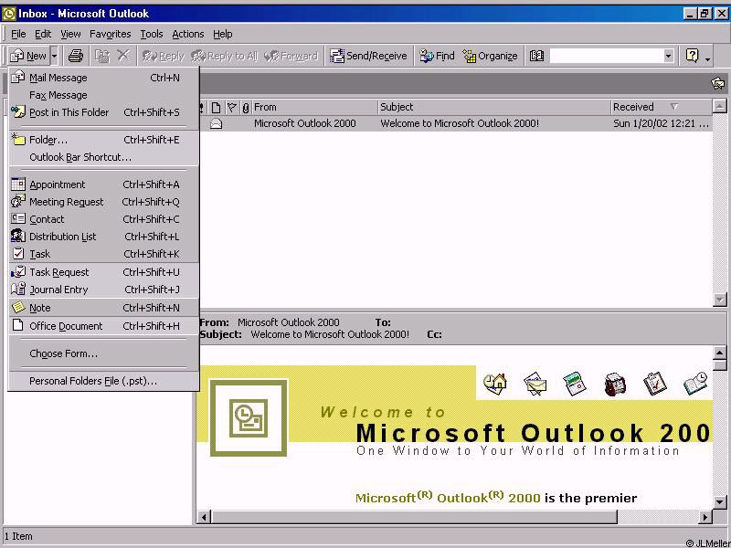
Task: Open the Edit menu
Action: (x=43, y=34)
